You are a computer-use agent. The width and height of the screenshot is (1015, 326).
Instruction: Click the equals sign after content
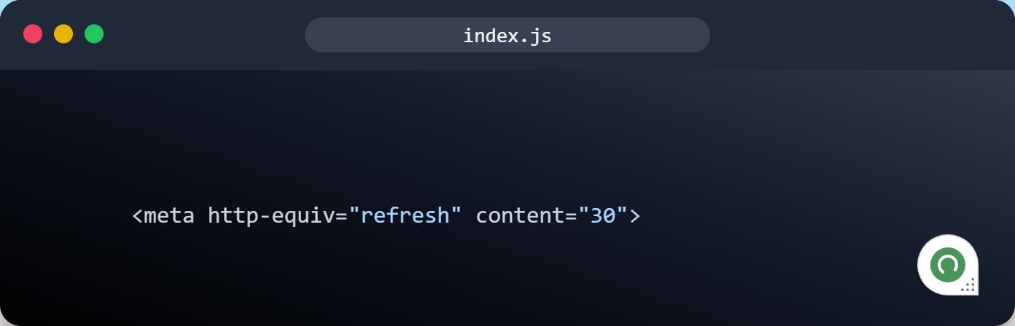pos(571,216)
